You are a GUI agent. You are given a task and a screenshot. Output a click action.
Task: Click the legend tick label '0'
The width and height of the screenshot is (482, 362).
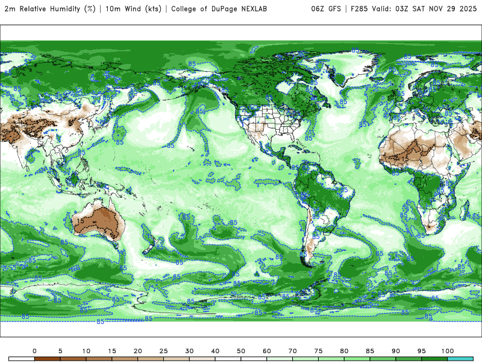point(34,351)
